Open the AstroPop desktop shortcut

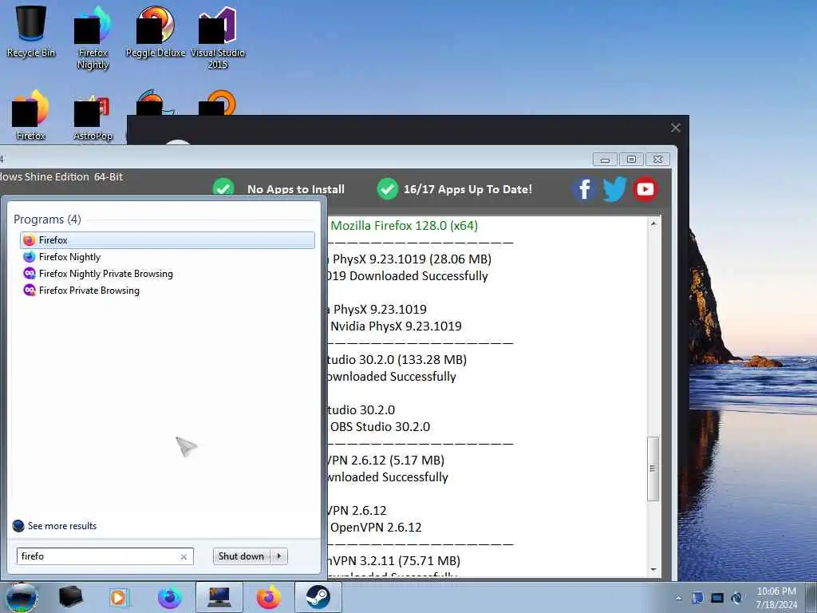pos(93,117)
